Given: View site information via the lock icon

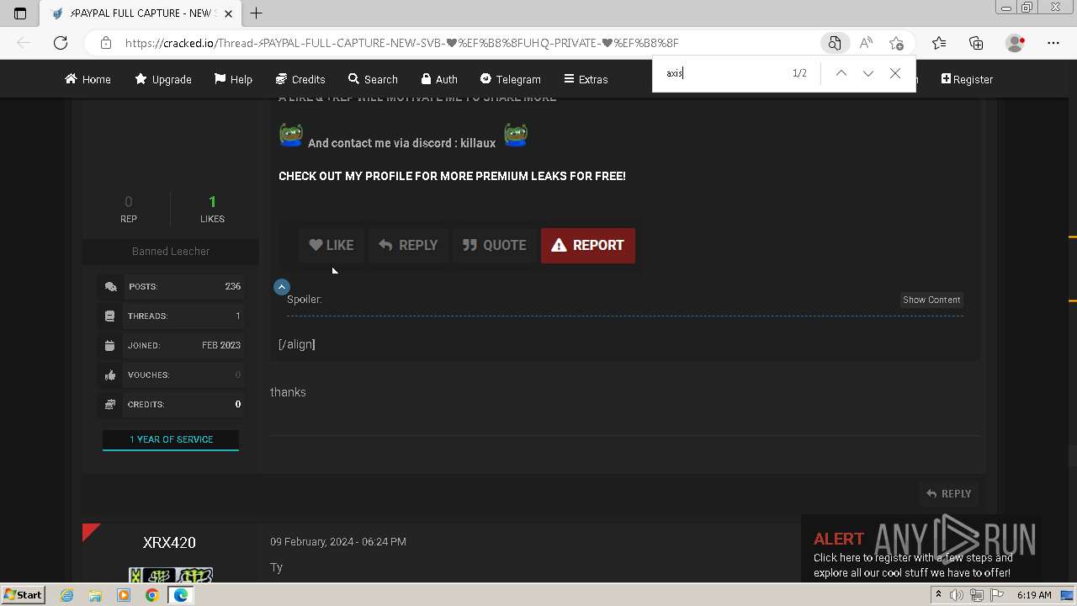Looking at the screenshot, I should coord(105,43).
